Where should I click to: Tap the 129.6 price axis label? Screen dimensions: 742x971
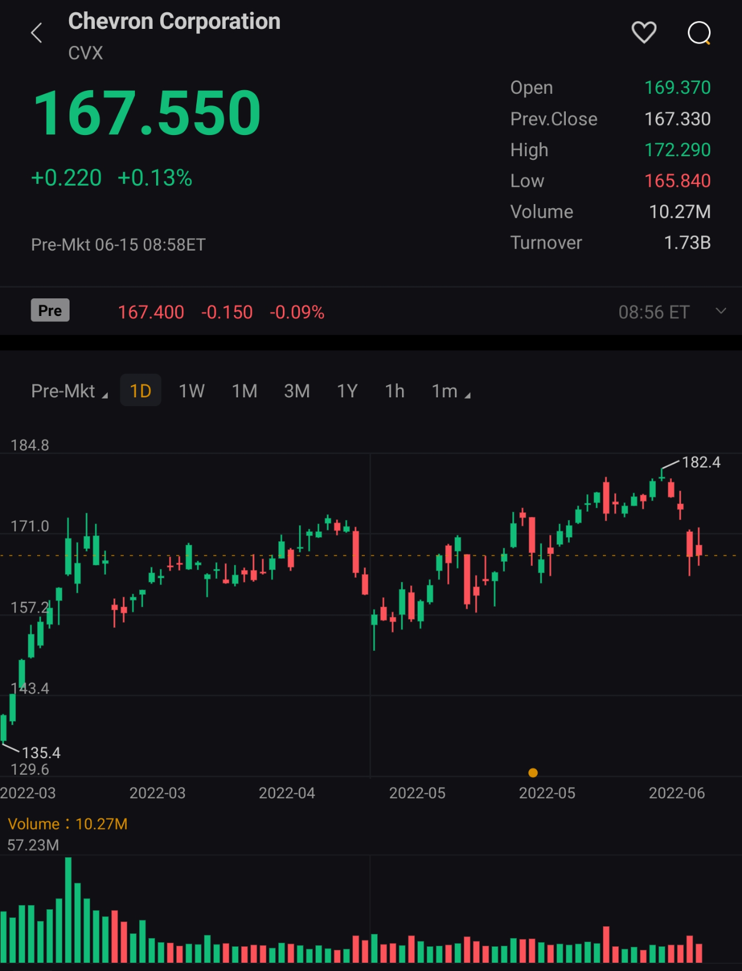coord(30,769)
